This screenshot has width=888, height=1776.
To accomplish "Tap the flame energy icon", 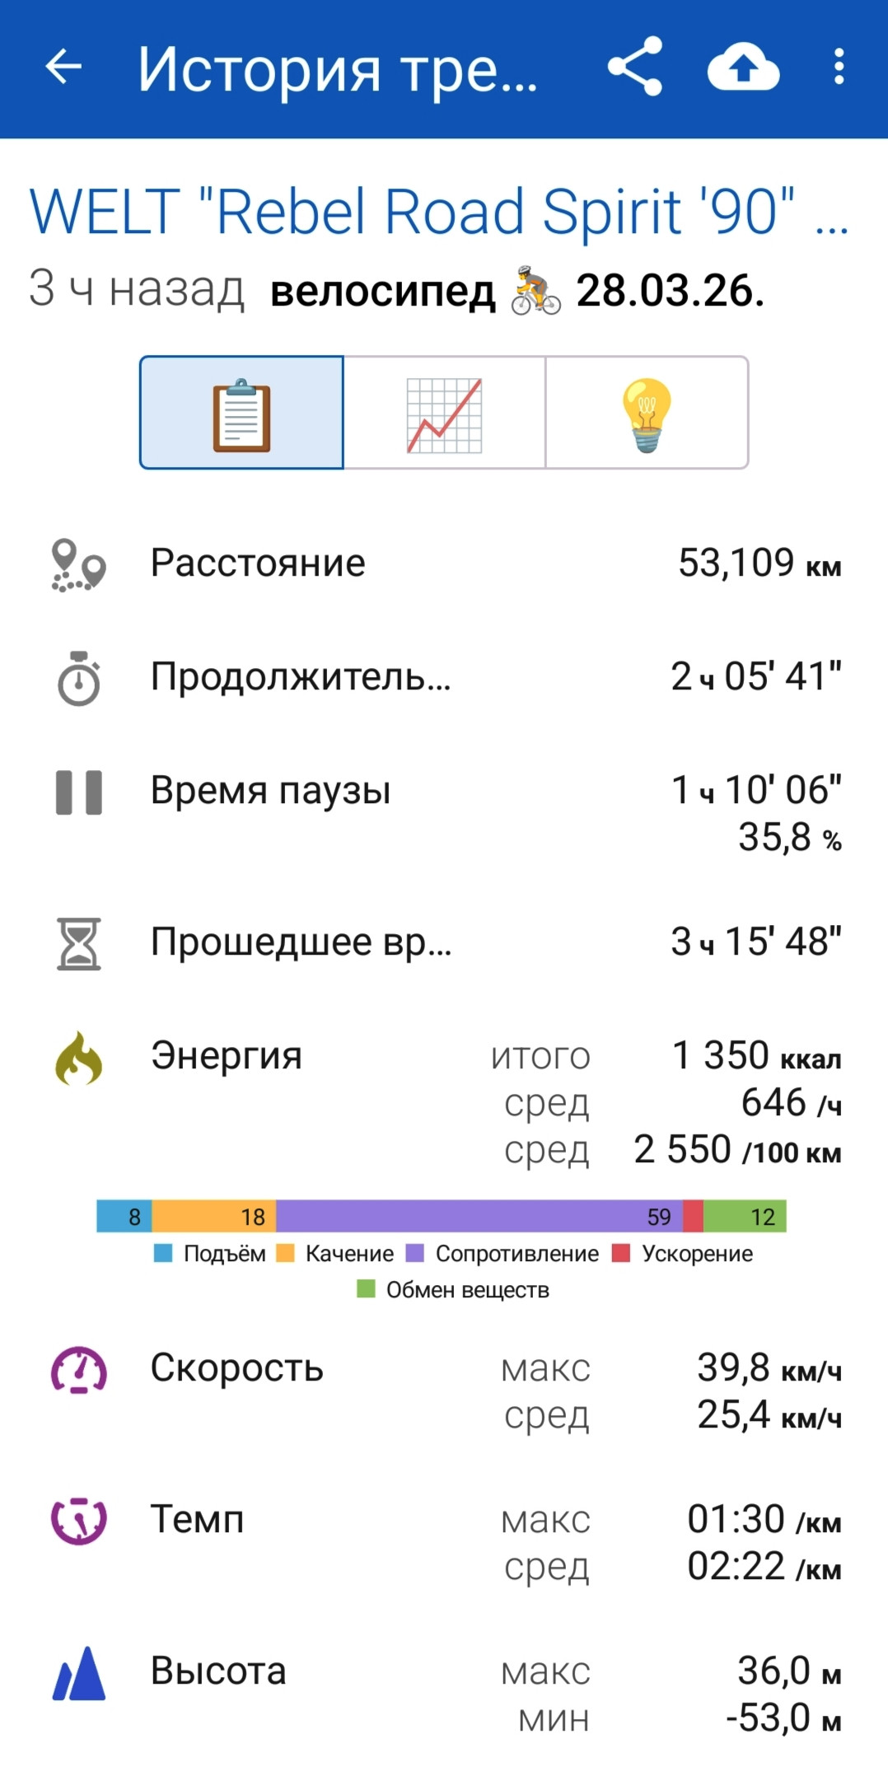I will point(79,1058).
